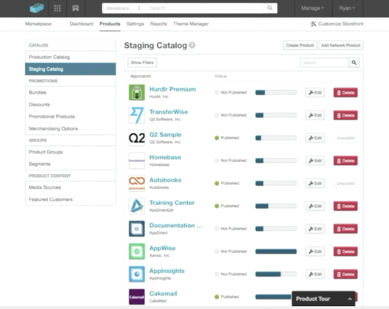The height and width of the screenshot is (309, 389).
Task: Expand the Product Tour panel
Action: point(323,299)
